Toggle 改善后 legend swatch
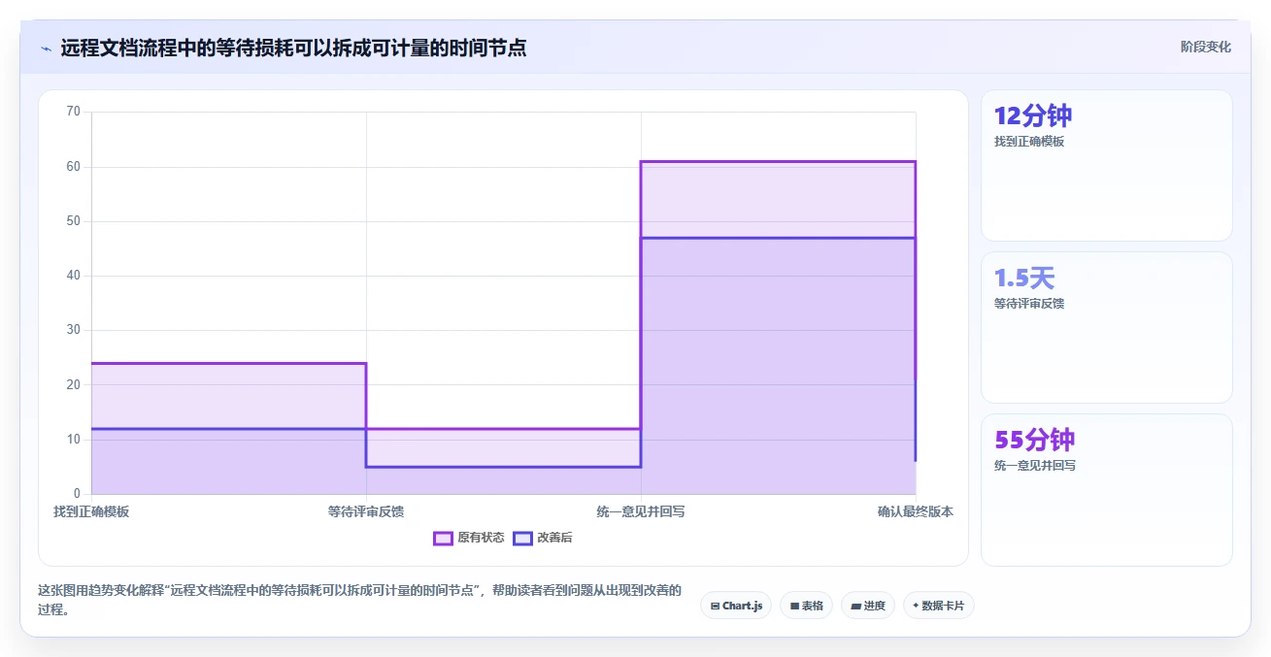The height and width of the screenshot is (657, 1271). coord(522,538)
